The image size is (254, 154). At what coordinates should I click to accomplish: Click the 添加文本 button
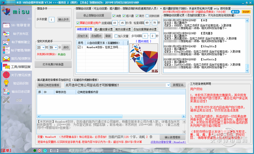click(x=82, y=36)
